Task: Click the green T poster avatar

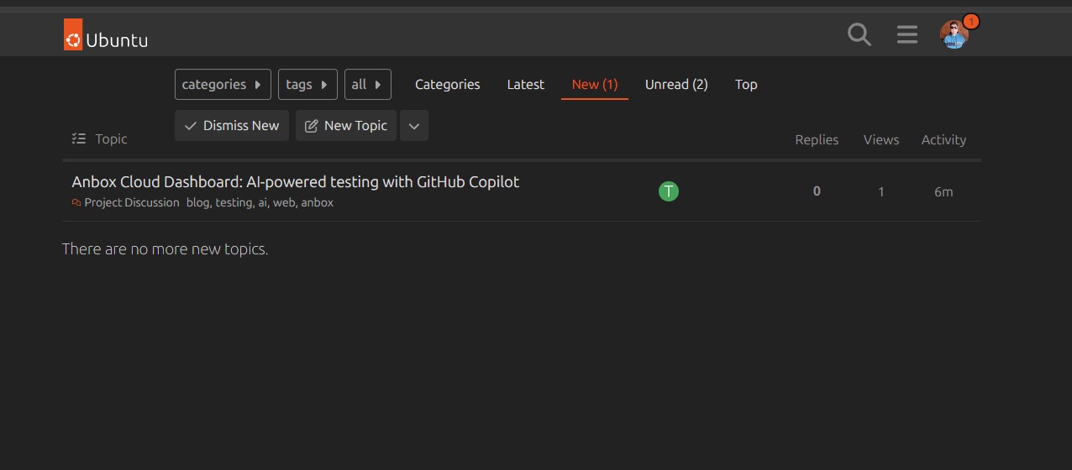Action: coord(668,191)
